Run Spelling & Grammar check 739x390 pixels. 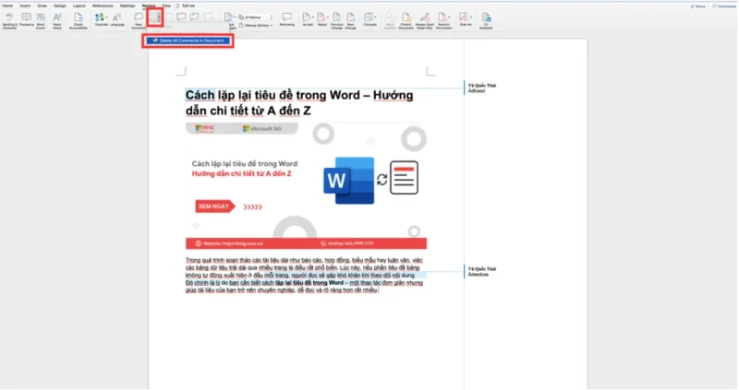(x=9, y=20)
